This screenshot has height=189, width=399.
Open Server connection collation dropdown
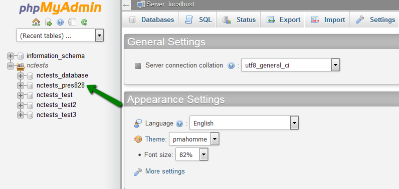[290, 65]
